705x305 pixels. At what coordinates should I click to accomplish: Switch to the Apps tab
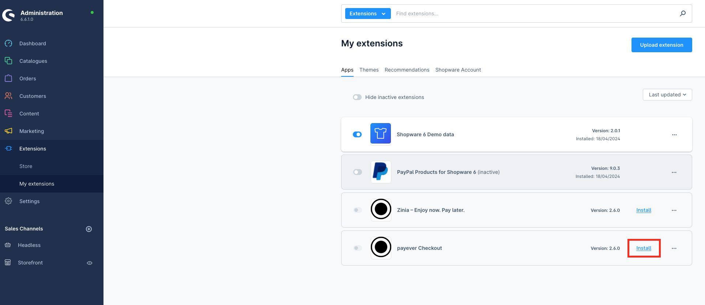347,70
